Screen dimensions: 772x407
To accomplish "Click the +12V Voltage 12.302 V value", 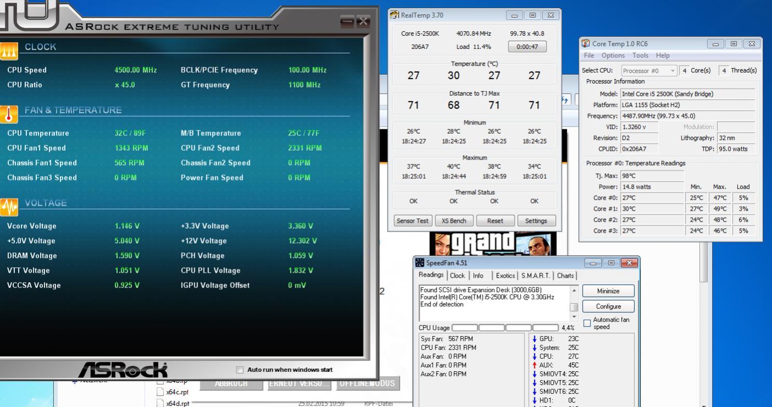I will pos(302,241).
